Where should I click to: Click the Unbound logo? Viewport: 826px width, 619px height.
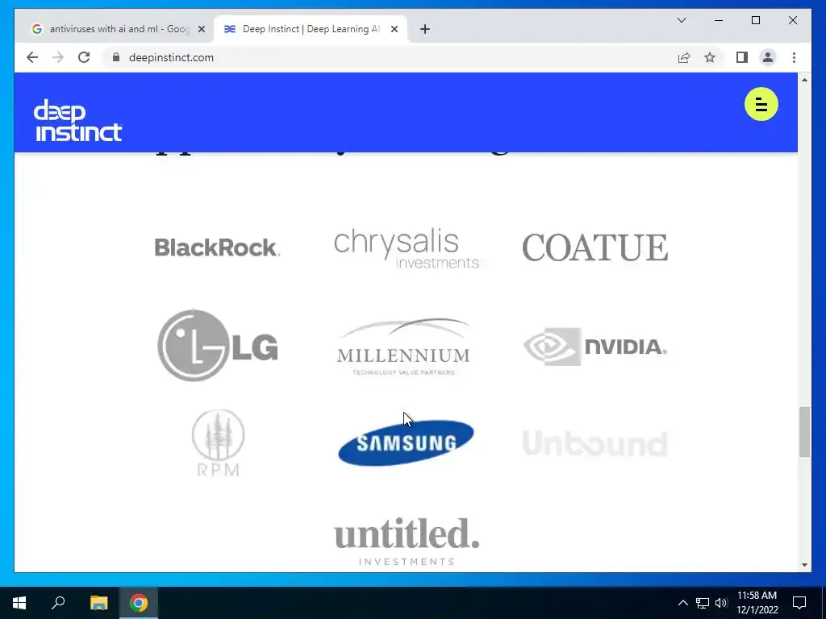pos(594,443)
